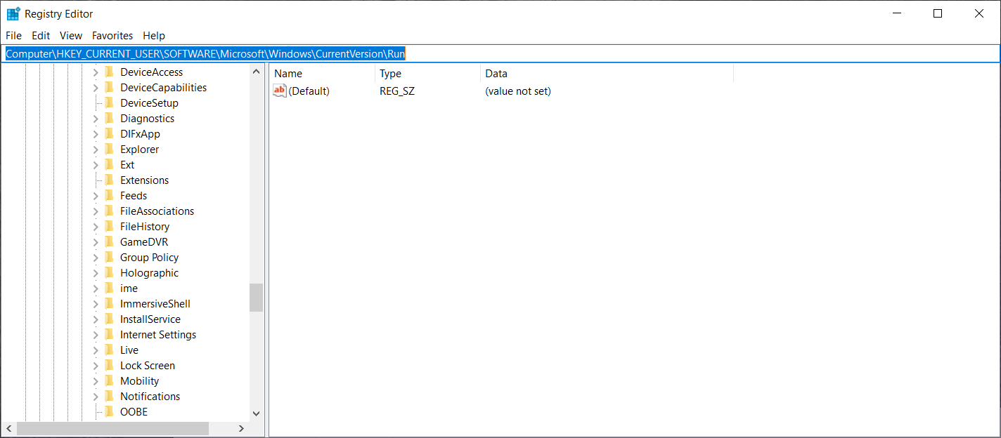Select the Mobility registry key
1001x438 pixels.
point(139,380)
